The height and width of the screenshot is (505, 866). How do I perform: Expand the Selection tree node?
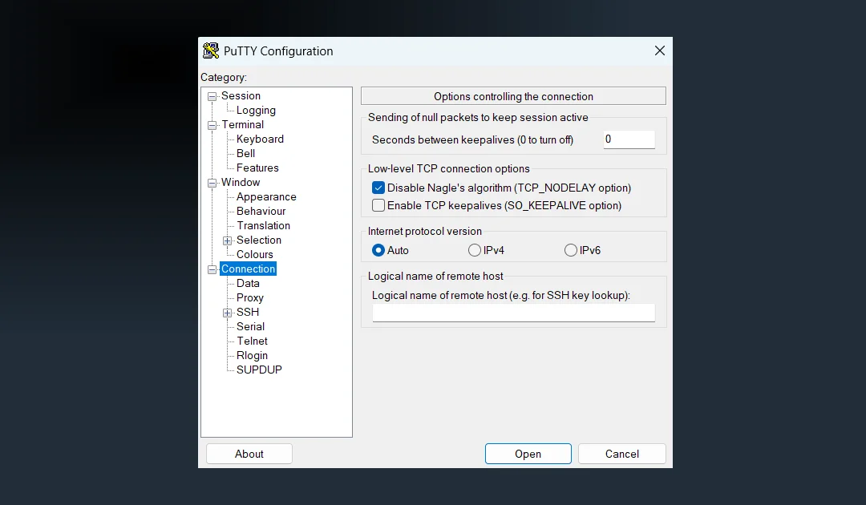tap(227, 240)
